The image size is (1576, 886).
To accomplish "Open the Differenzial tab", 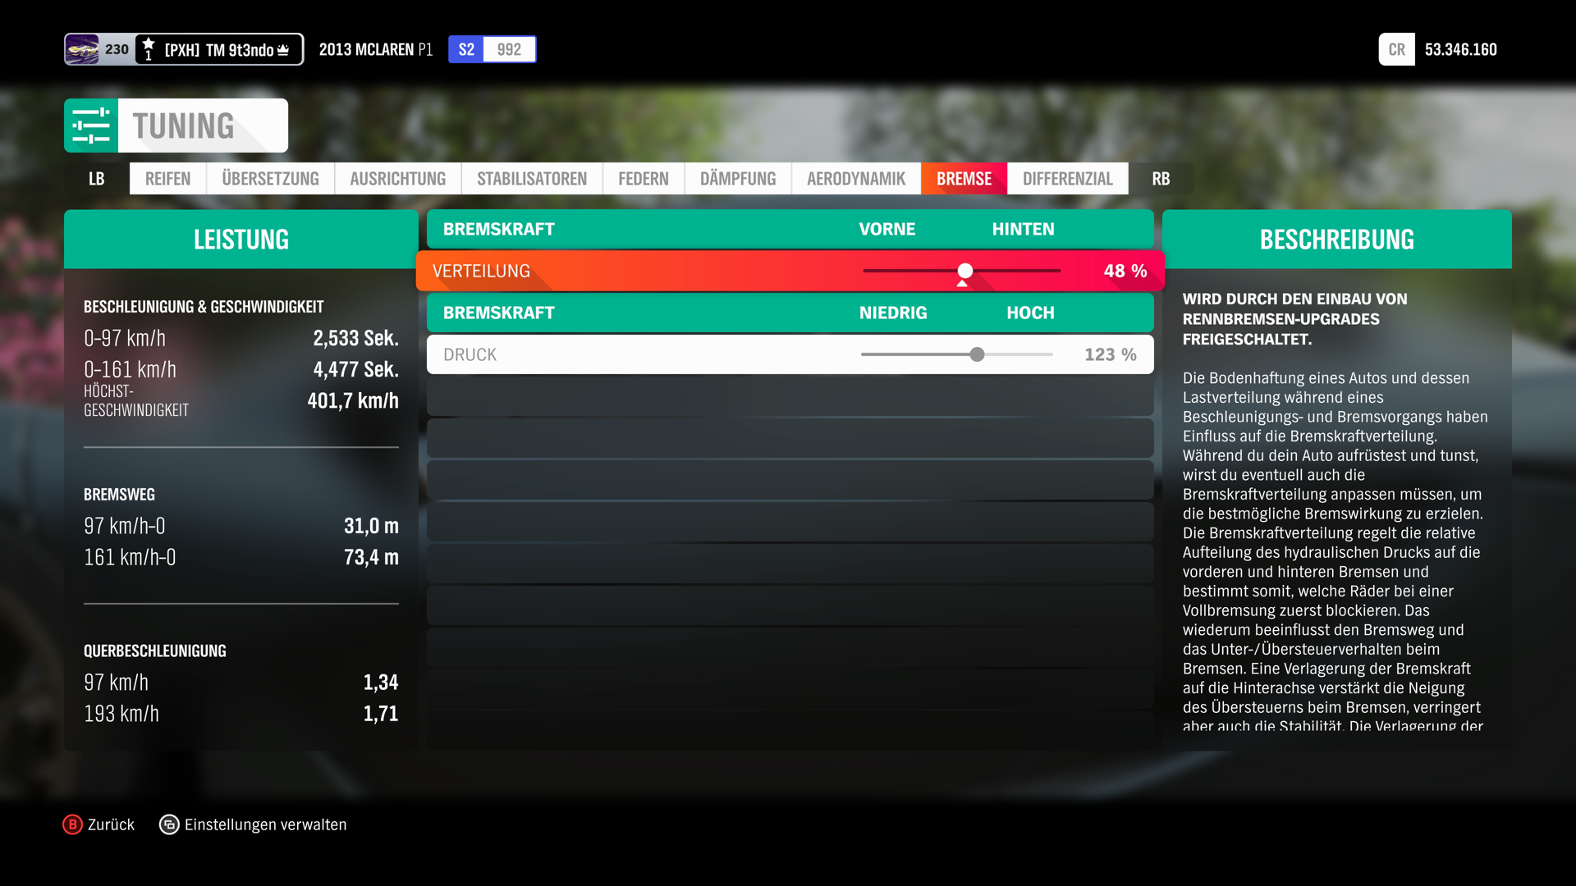I will click(x=1067, y=178).
